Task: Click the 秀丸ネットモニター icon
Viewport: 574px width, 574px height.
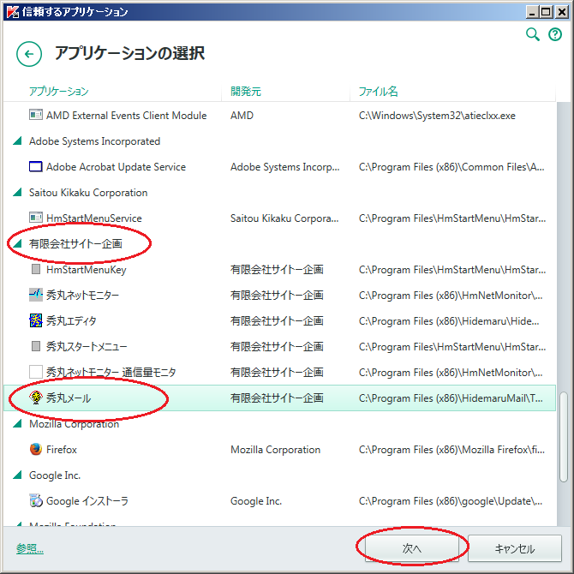Action: 36,296
